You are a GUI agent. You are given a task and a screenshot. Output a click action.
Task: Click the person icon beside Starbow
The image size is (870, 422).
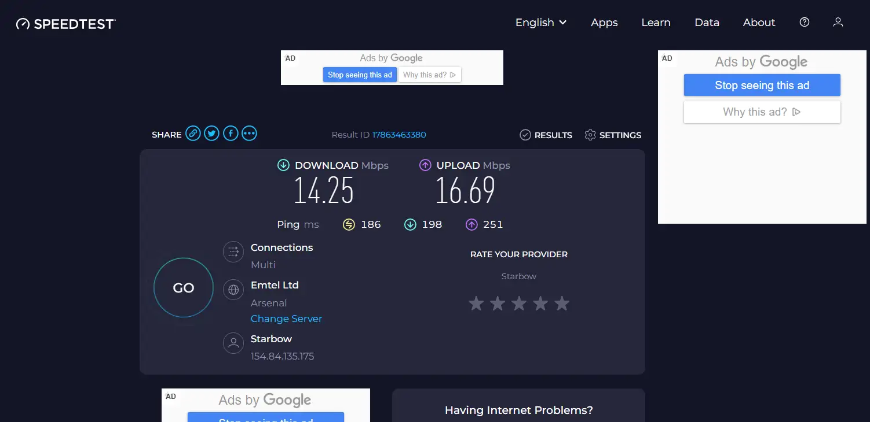tap(233, 343)
